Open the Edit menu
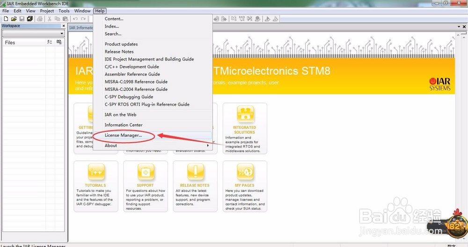 click(17, 11)
